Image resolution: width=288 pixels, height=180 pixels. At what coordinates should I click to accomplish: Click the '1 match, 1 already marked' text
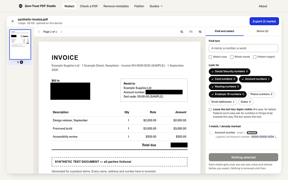(x=225, y=126)
